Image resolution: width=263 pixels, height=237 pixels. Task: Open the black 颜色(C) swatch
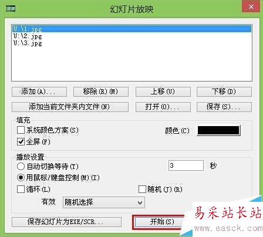pyautogui.click(x=218, y=130)
